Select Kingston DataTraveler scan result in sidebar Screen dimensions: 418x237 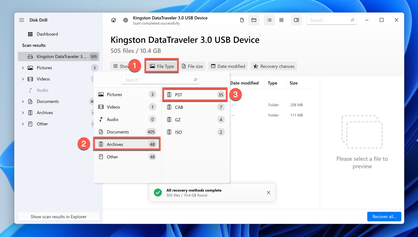tap(59, 56)
